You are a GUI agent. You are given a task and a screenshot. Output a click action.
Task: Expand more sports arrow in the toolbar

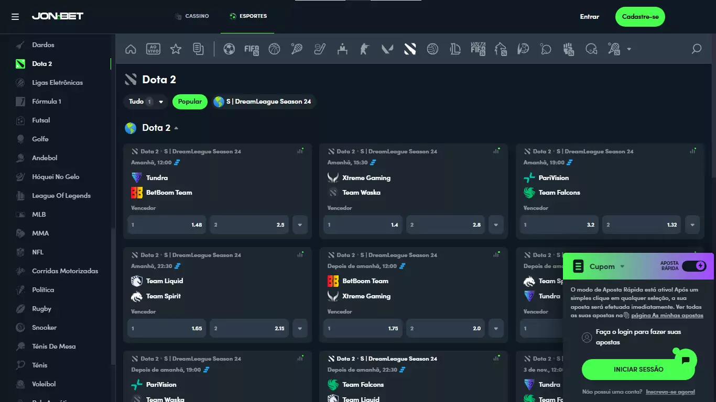629,49
